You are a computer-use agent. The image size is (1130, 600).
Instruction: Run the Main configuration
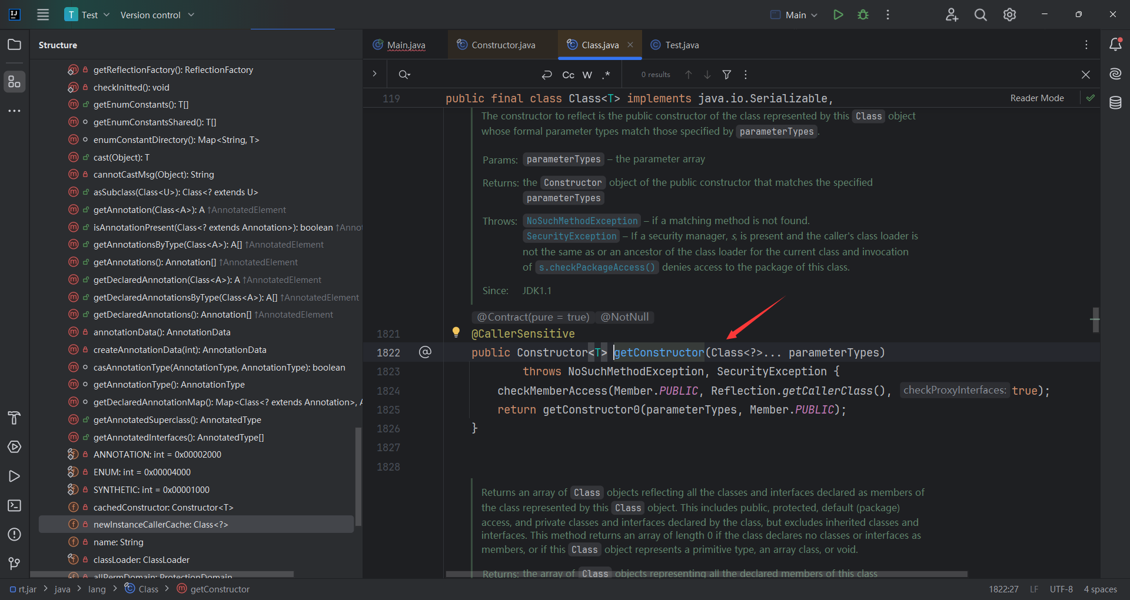pyautogui.click(x=838, y=15)
